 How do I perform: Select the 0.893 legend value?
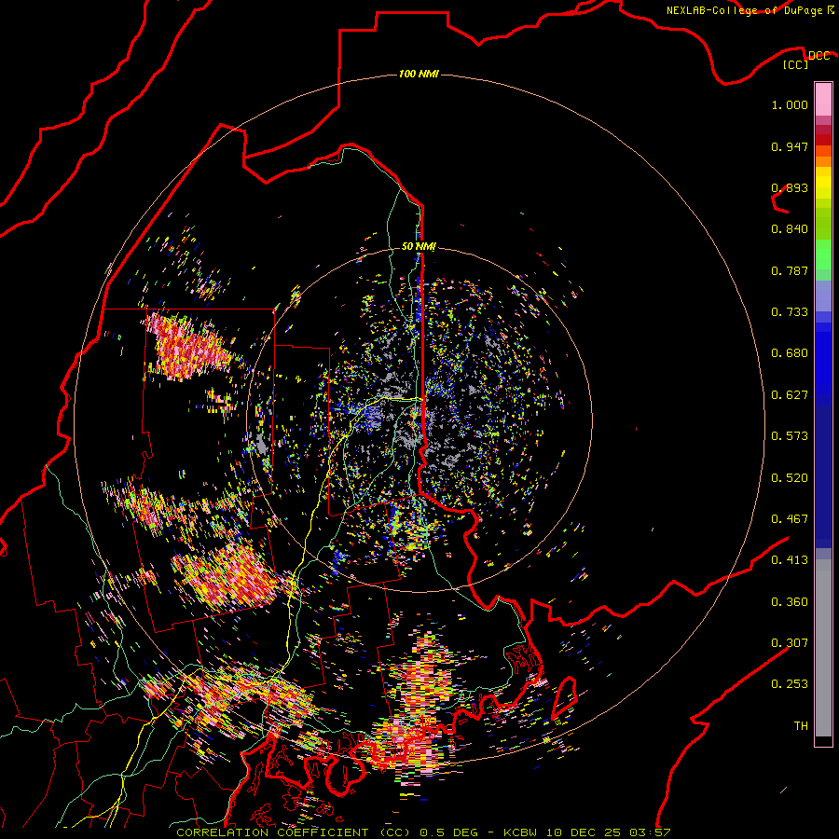(790, 187)
